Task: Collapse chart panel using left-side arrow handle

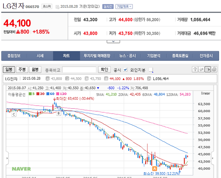Action: (7, 158)
